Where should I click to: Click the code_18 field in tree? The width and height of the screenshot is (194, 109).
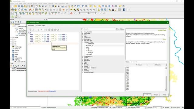(x=91, y=46)
